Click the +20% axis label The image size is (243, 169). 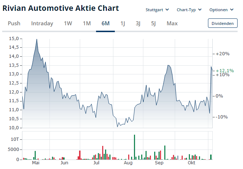[222, 54]
